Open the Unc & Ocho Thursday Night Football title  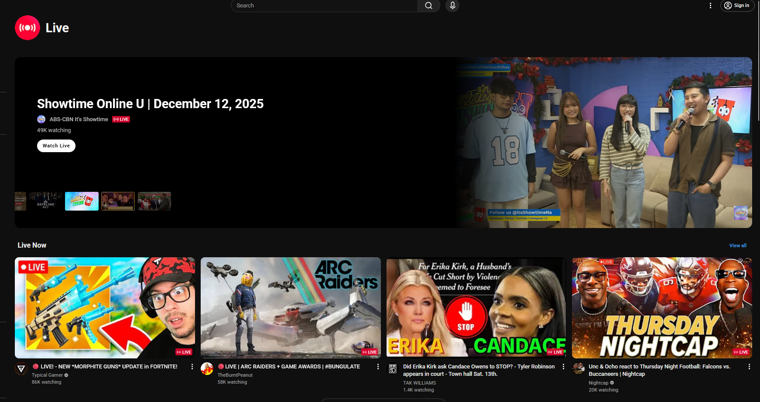pyautogui.click(x=659, y=370)
